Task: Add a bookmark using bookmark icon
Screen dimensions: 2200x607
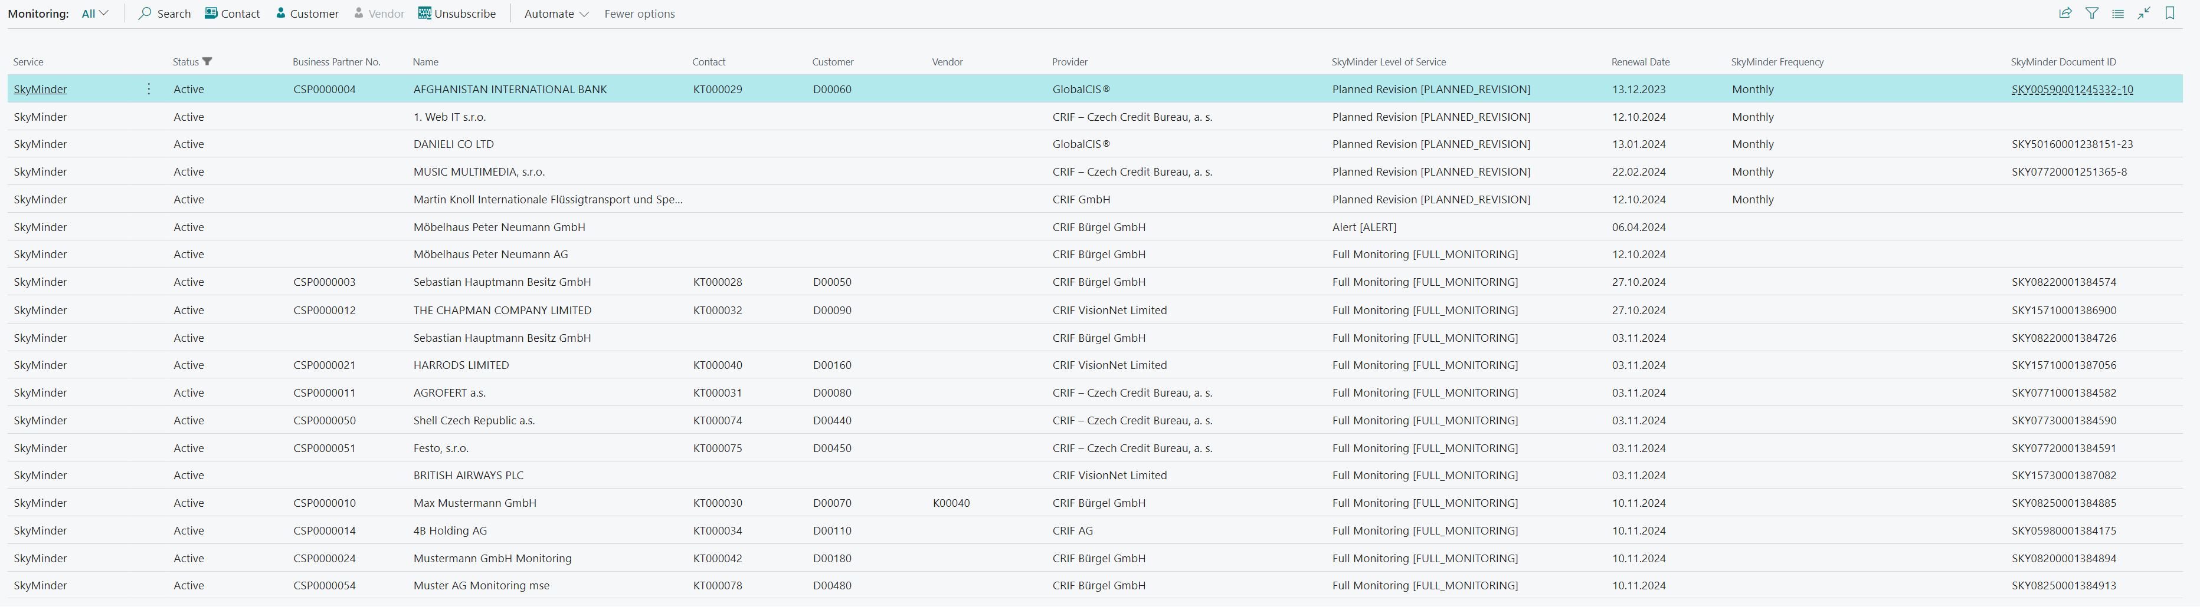Action: click(x=2170, y=14)
